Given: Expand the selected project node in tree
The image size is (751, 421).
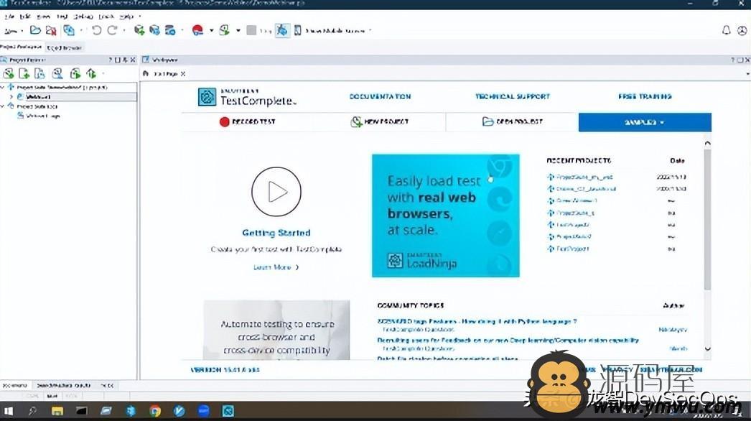Looking at the screenshot, I should coord(11,97).
